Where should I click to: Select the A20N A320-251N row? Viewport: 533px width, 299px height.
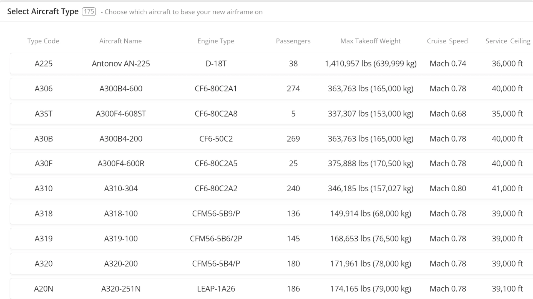coord(121,289)
